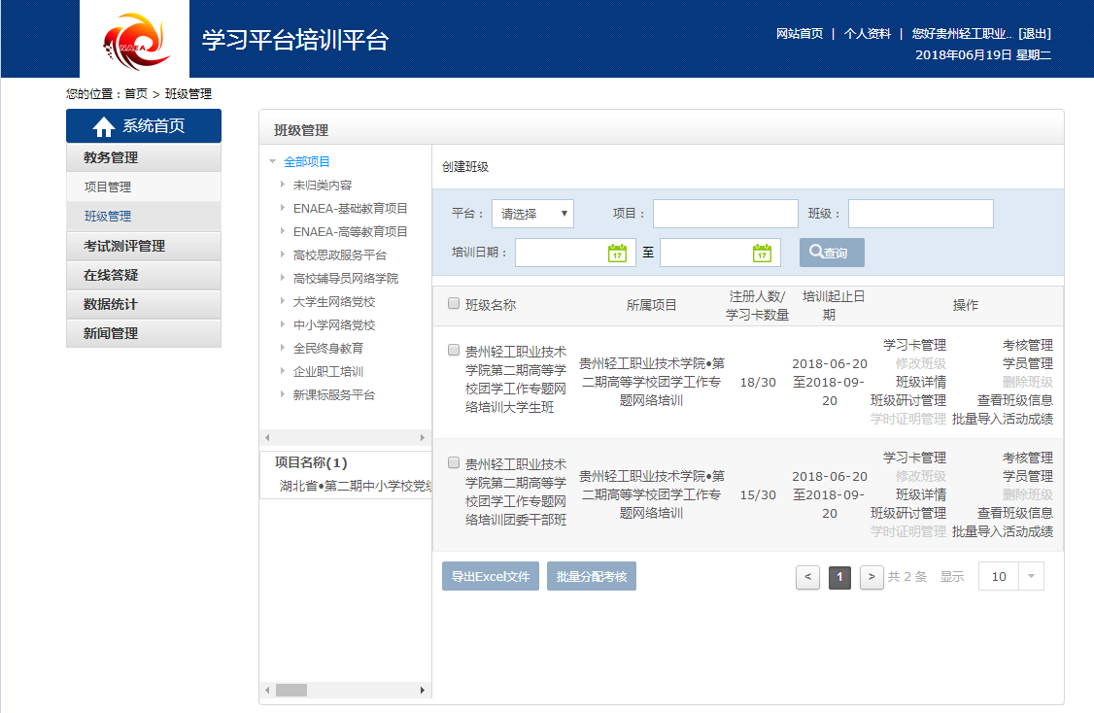Open 考核管理 for the 大学生班 row
1094x713 pixels.
point(1028,346)
